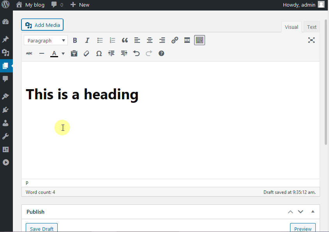Apply Bold formatting in the editor toolbar
Viewport: 329px width, 232px height.
click(75, 40)
